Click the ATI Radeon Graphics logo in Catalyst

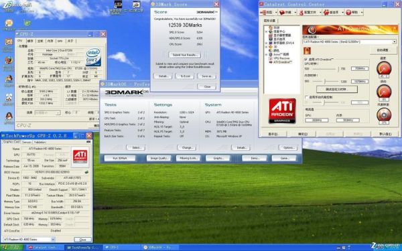[282, 111]
